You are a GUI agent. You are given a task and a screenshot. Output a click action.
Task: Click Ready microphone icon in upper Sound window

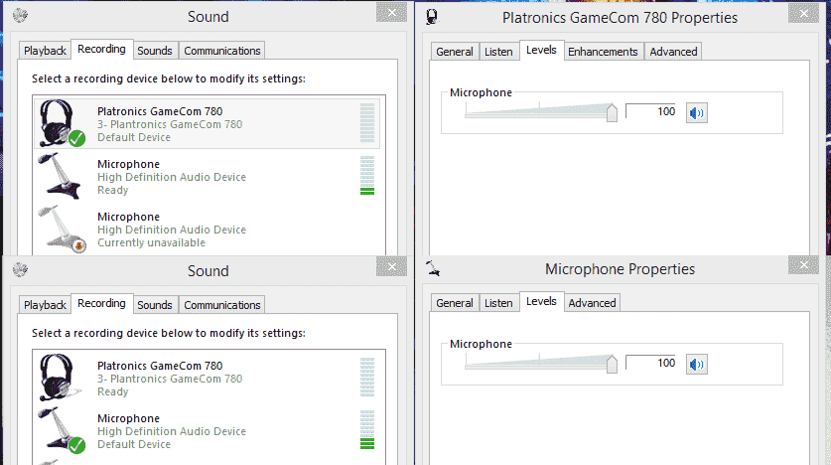pos(60,176)
